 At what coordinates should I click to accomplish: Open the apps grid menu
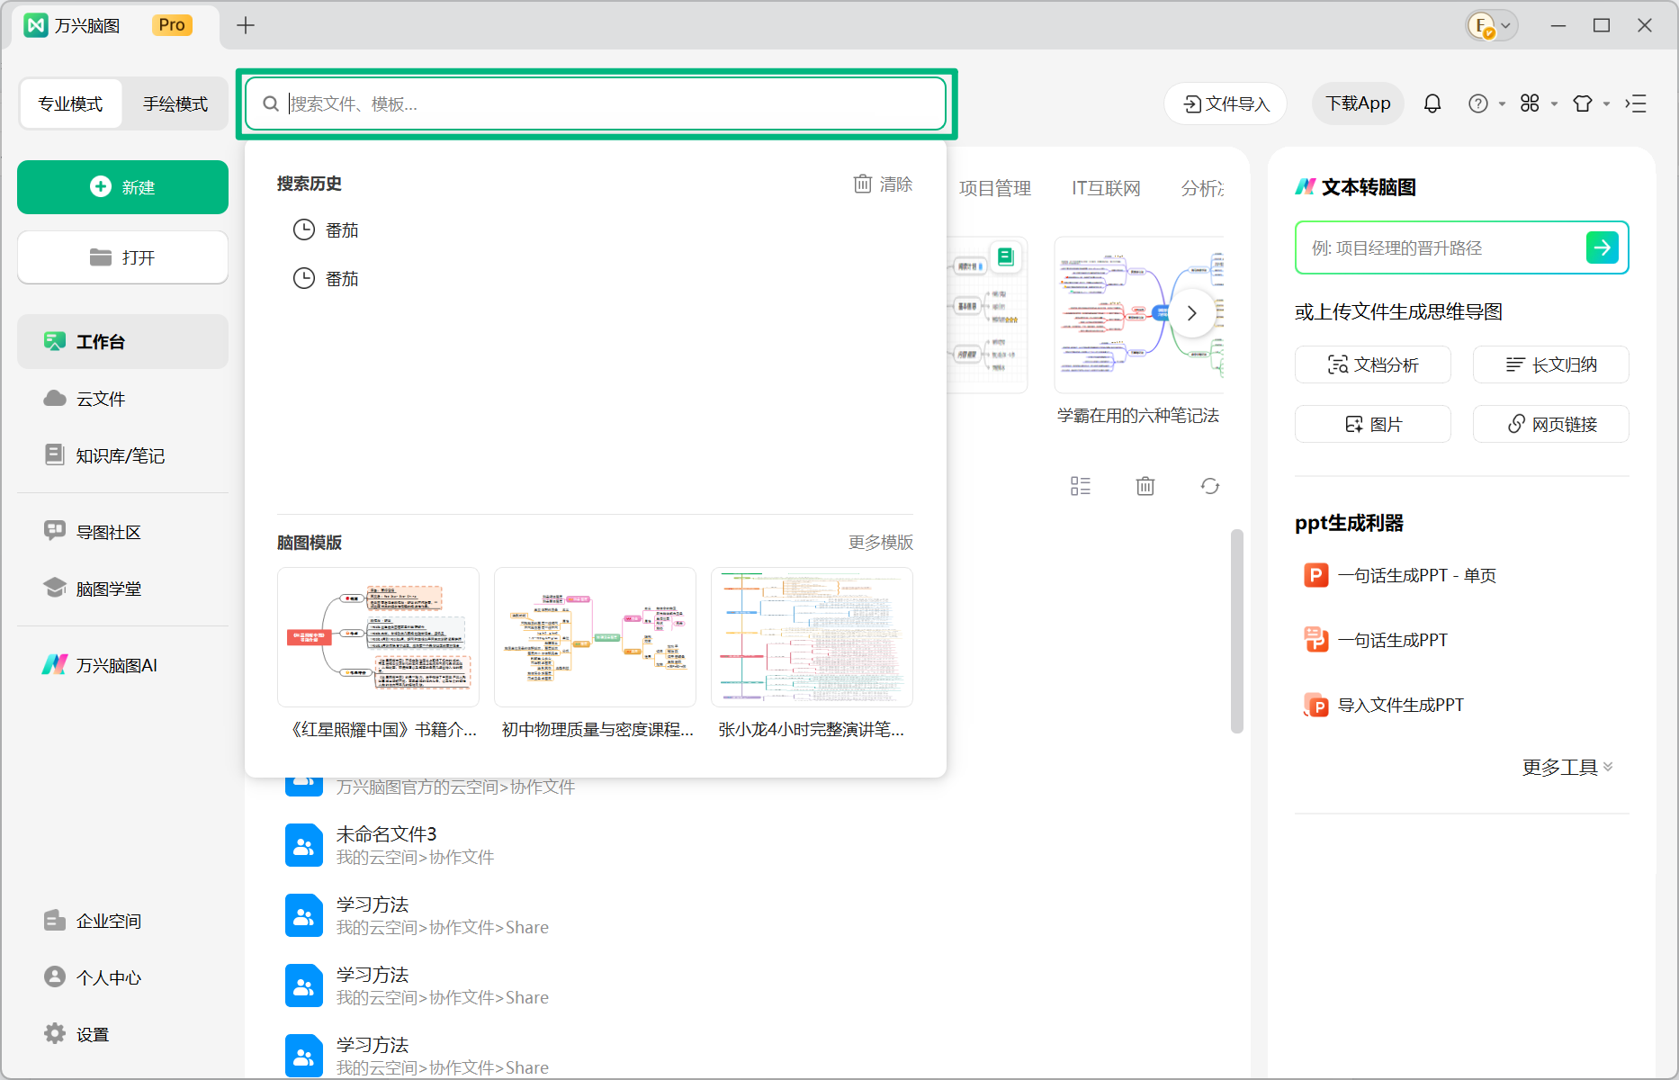point(1530,103)
